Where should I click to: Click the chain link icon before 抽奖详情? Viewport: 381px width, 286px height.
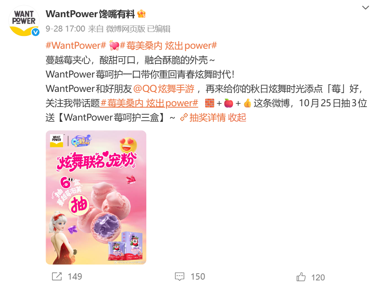point(184,117)
